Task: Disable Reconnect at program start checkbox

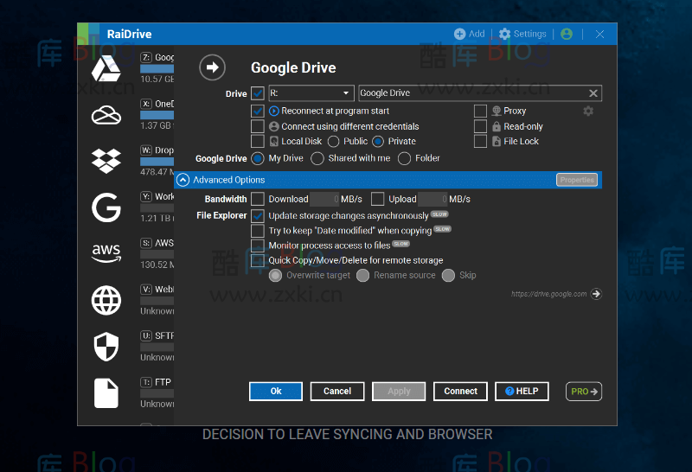Action: (258, 111)
